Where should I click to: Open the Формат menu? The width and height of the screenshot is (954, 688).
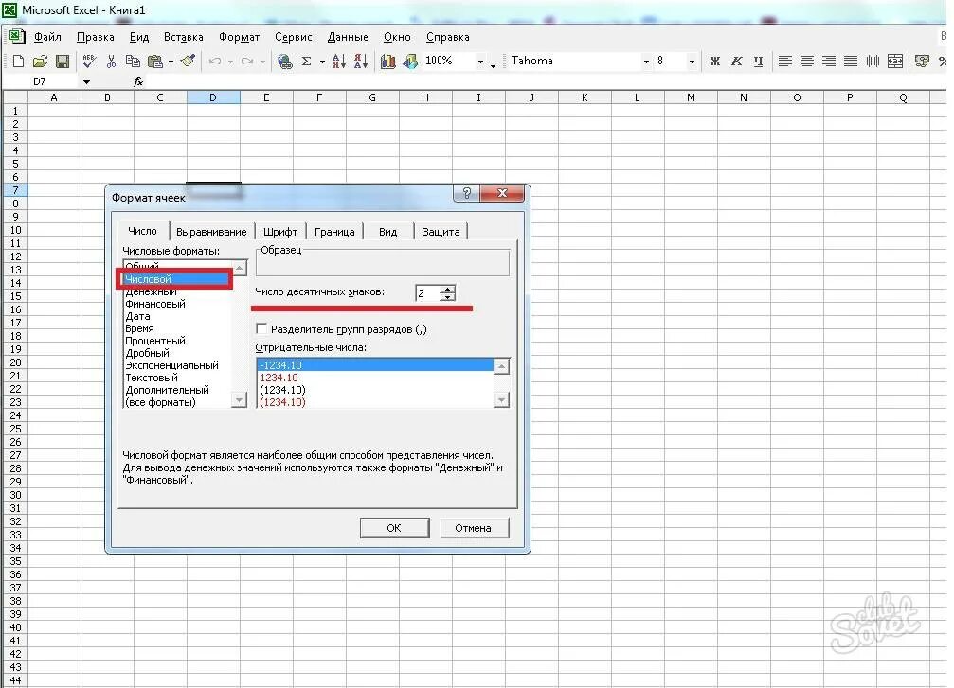(x=239, y=37)
